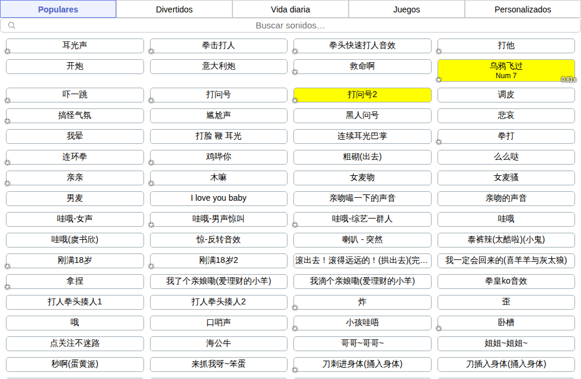
Task: Open the Populares tab
Action: 58,9
